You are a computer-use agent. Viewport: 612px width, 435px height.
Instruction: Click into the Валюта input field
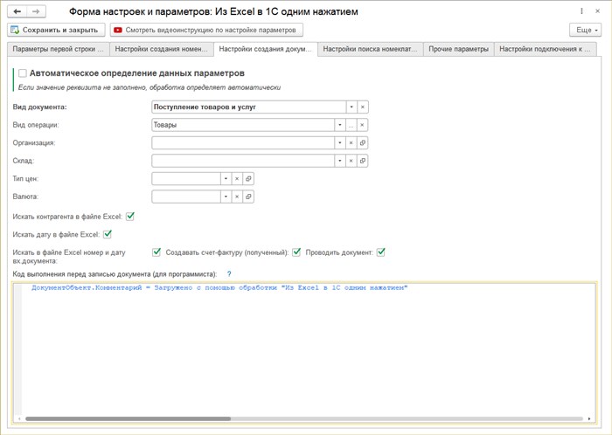point(185,197)
